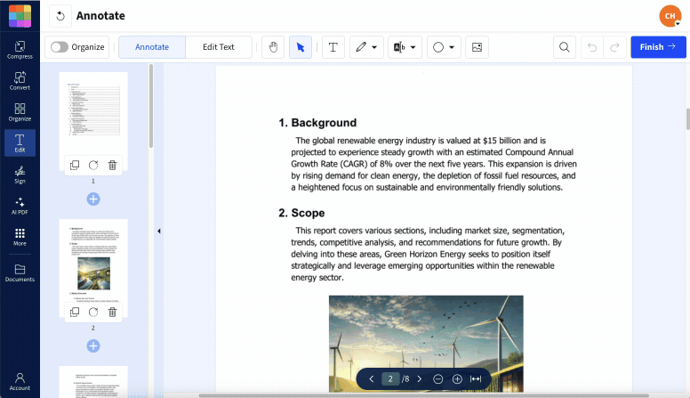Expand pencil tool options dropdown

[x=374, y=47]
